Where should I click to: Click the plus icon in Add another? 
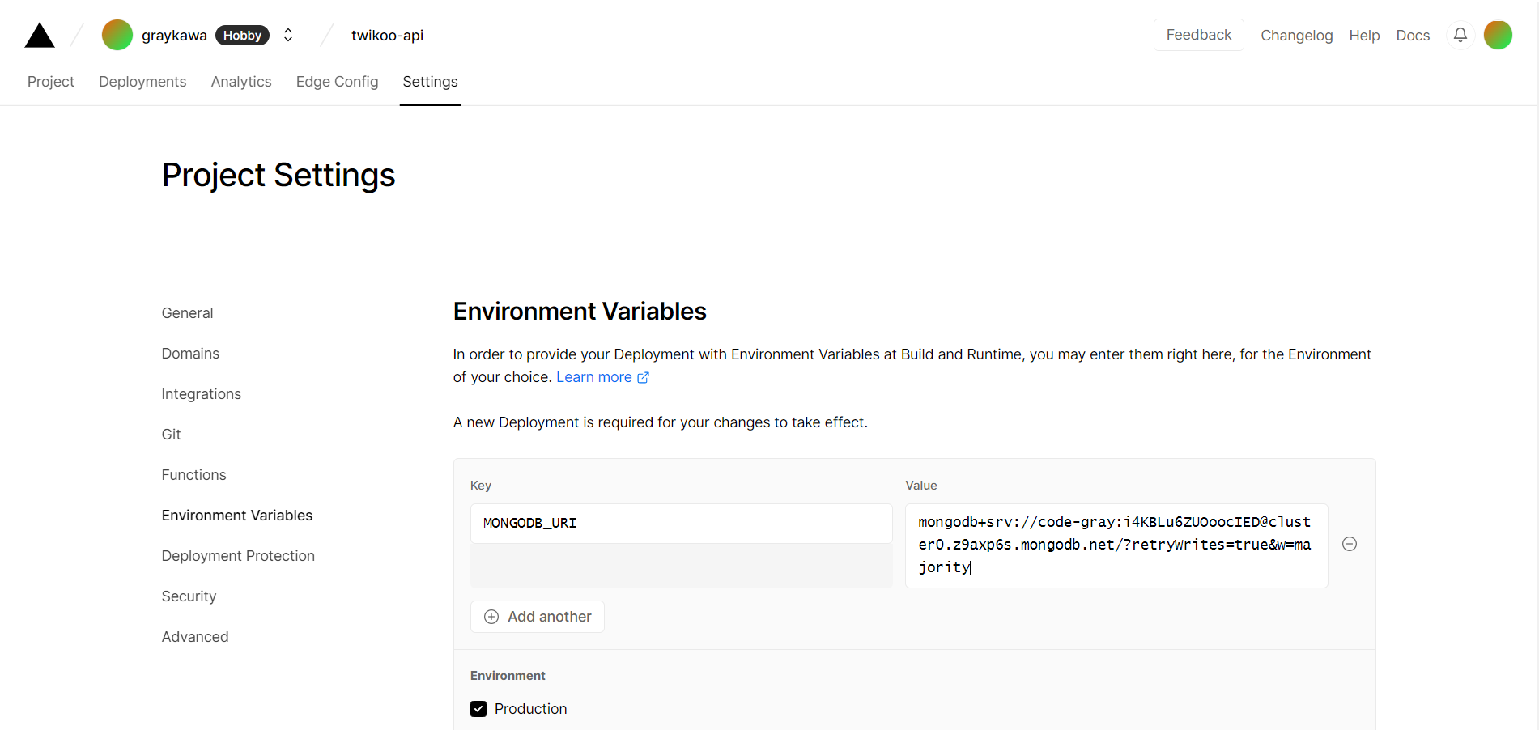tap(491, 617)
